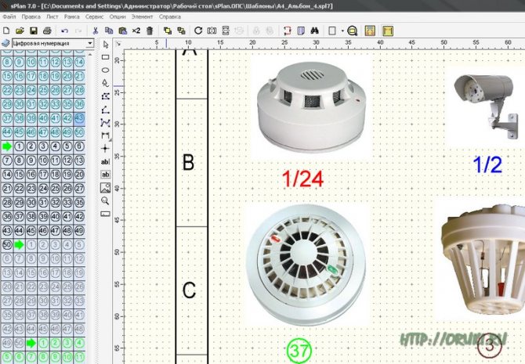Viewport: 525px width, 364px height.
Task: Open the component library dropdown 'Цифровая нумерация'
Action: 47,43
